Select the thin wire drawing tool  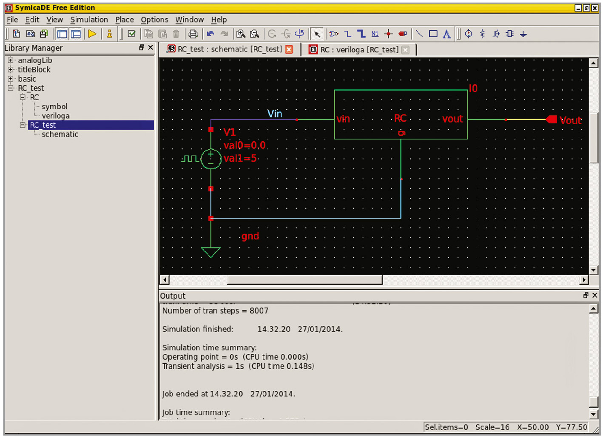pos(347,34)
